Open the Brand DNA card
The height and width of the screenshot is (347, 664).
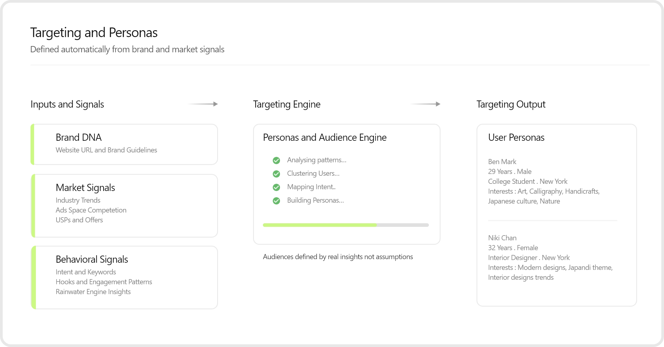click(x=79, y=137)
